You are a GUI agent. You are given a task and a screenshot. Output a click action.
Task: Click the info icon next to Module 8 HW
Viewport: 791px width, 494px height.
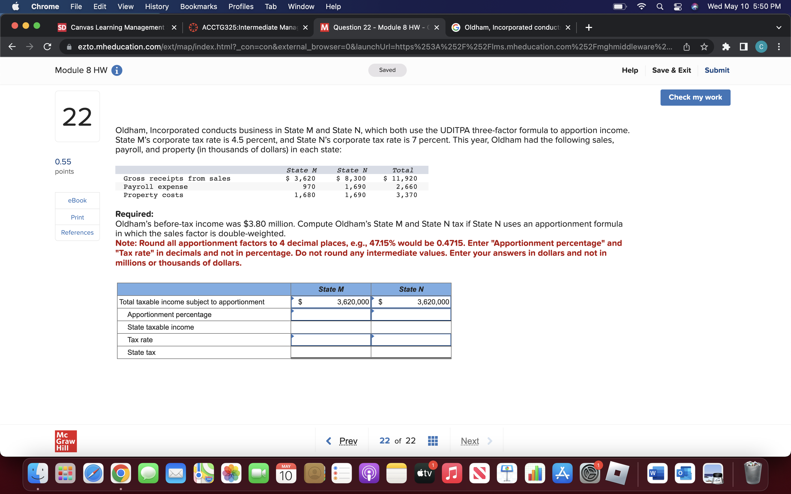(x=117, y=70)
